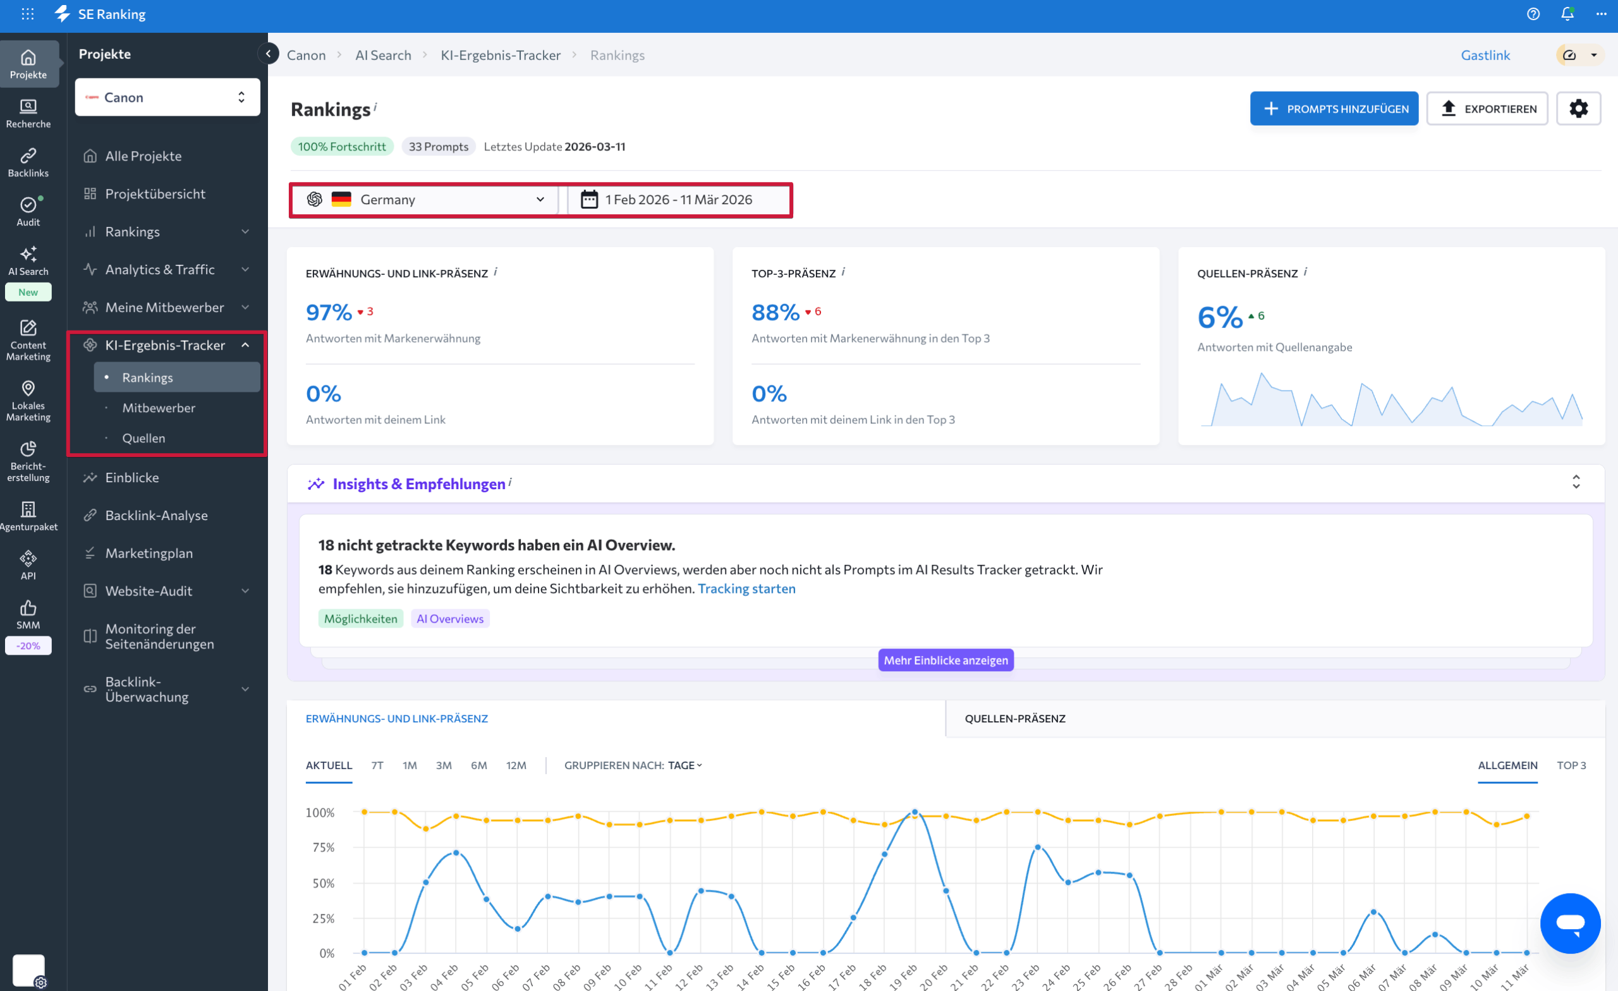Screen dimensions: 1618x991
Task: Open the date range picker 1 Feb - 11 Mär
Action: 679,199
